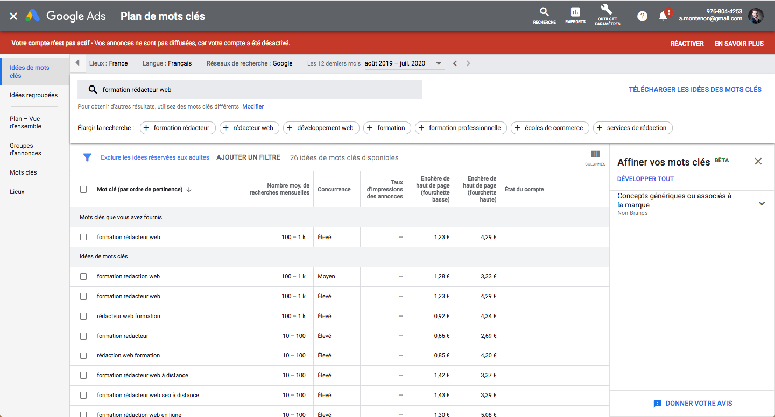Click DÉVELOPPER TOUT
Screen dimensions: 775x417
645,179
